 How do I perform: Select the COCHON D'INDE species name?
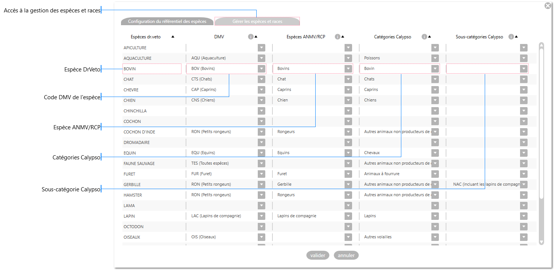point(139,132)
